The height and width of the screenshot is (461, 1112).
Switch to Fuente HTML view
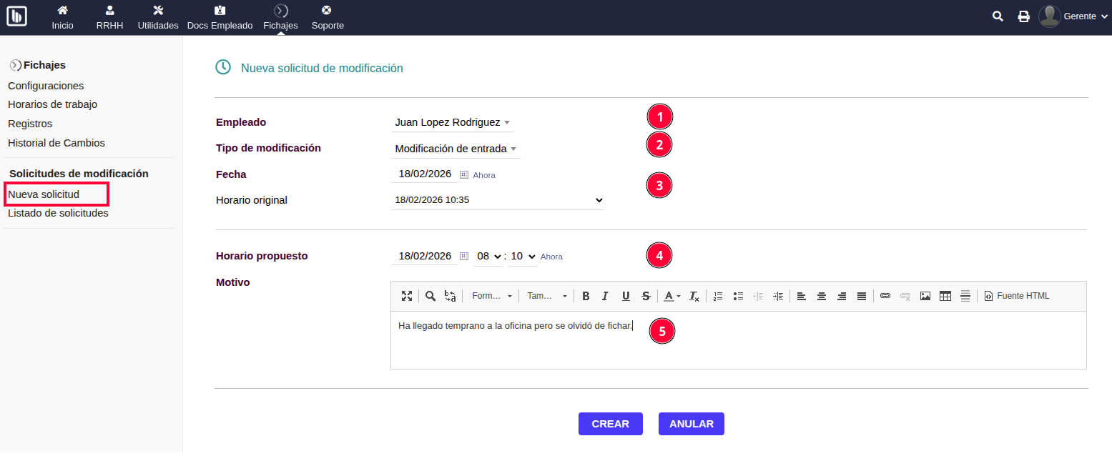1016,295
